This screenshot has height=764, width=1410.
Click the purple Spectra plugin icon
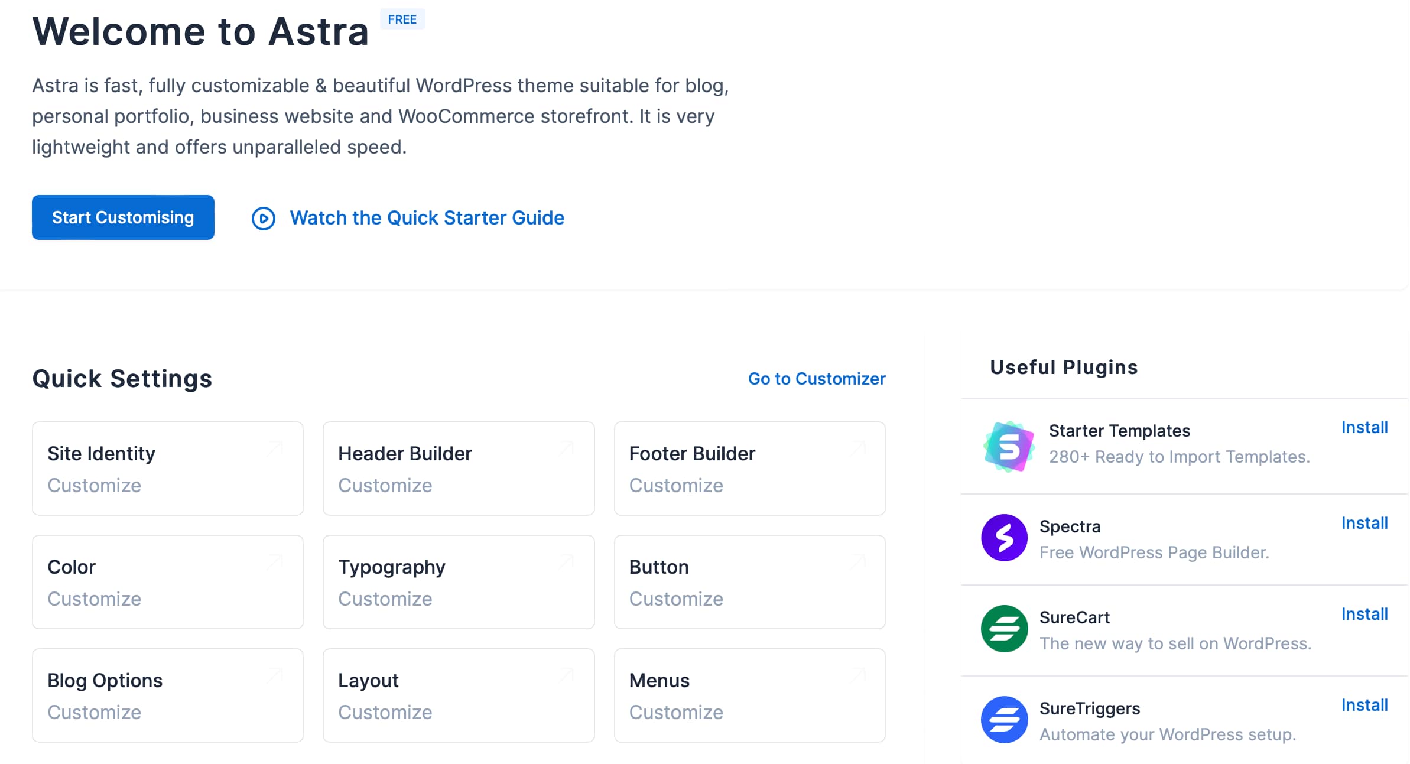tap(1005, 537)
